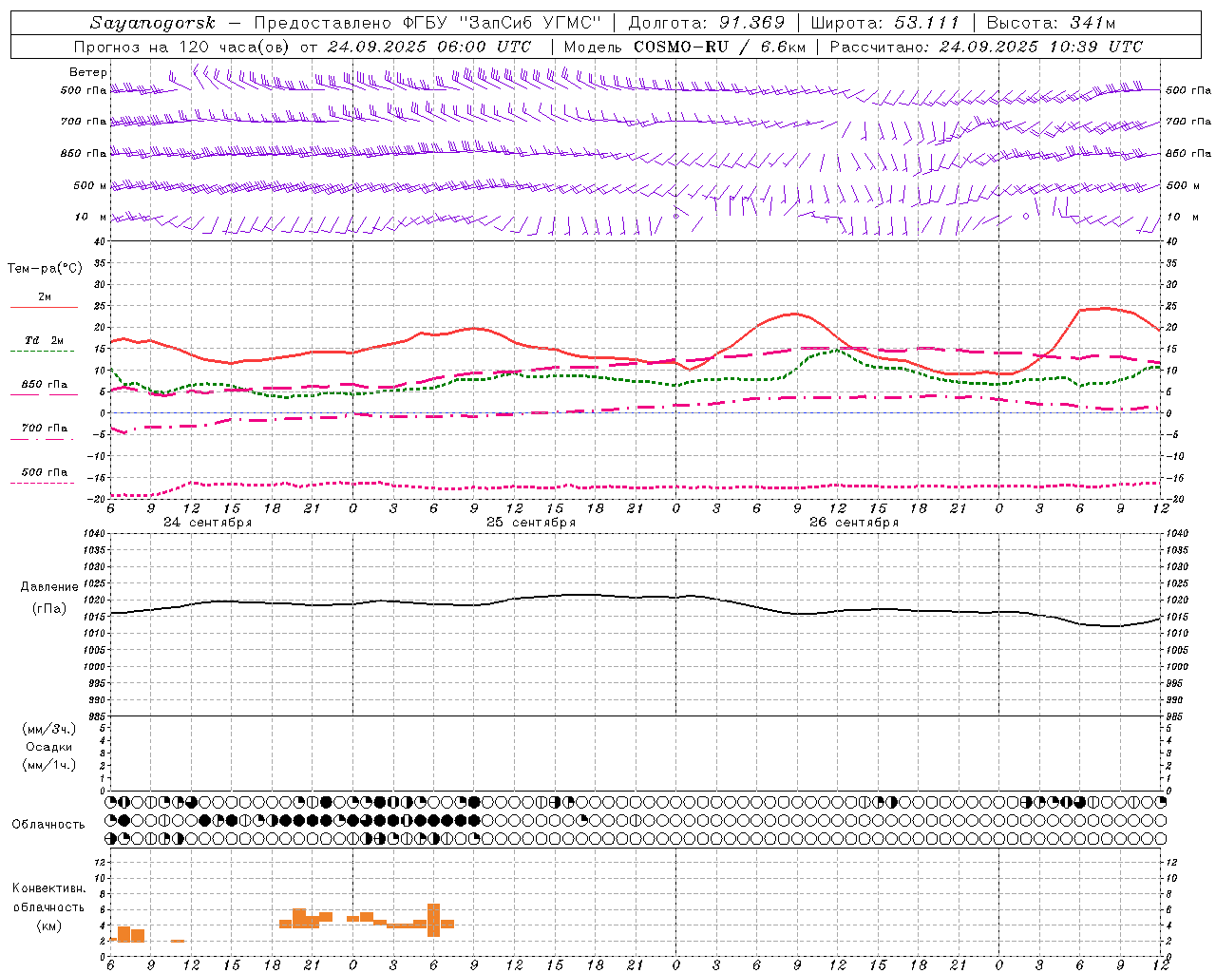Click the dotted line sample under legend 500 гПа
This screenshot has height=973, width=1216.
(x=43, y=483)
